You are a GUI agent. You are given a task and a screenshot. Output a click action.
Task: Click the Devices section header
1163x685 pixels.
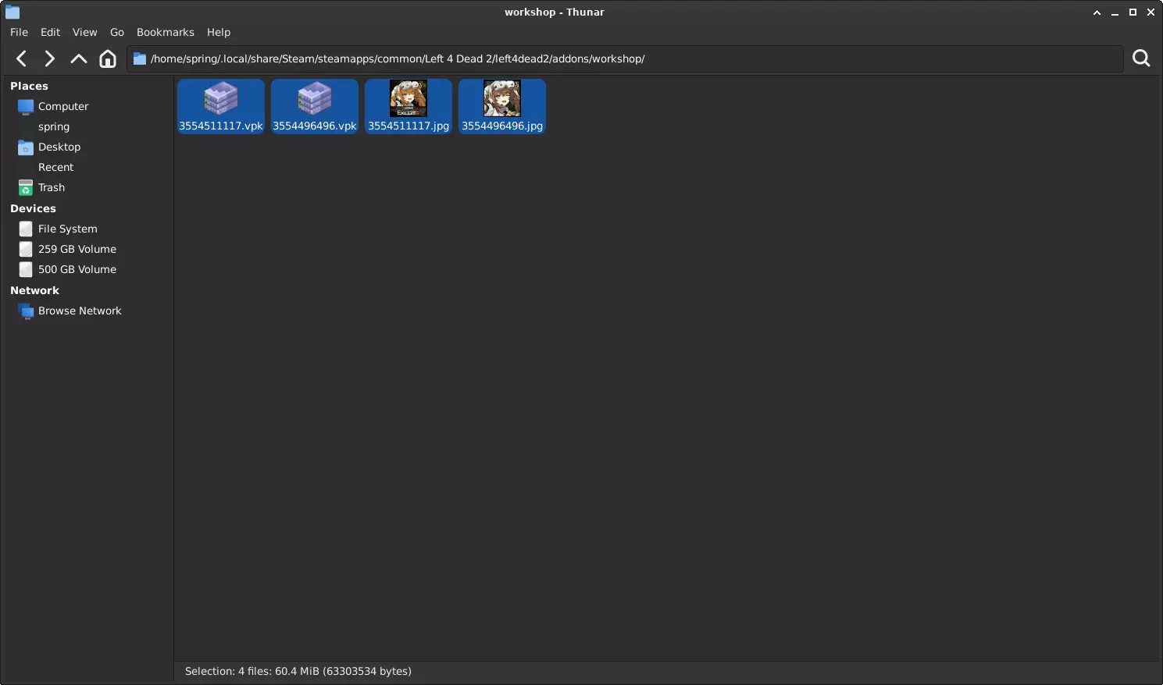tap(33, 208)
